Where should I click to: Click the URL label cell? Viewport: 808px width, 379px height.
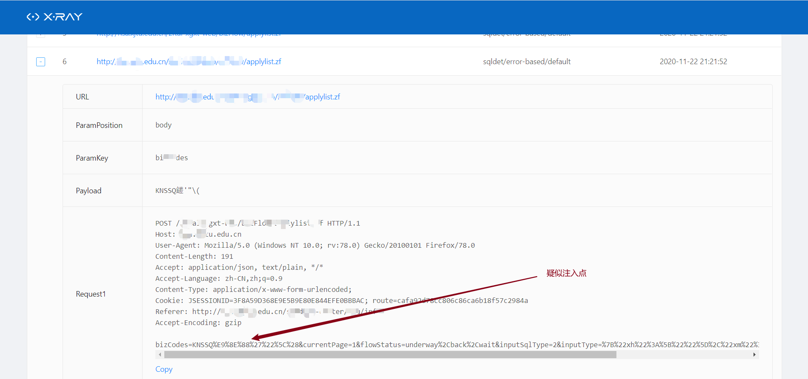click(x=83, y=96)
